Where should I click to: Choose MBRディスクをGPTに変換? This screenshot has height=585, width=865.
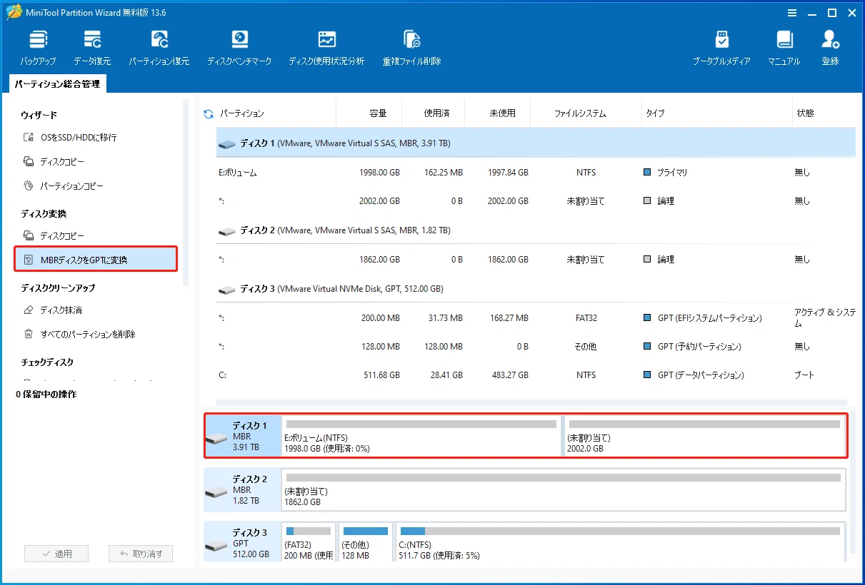(x=96, y=260)
